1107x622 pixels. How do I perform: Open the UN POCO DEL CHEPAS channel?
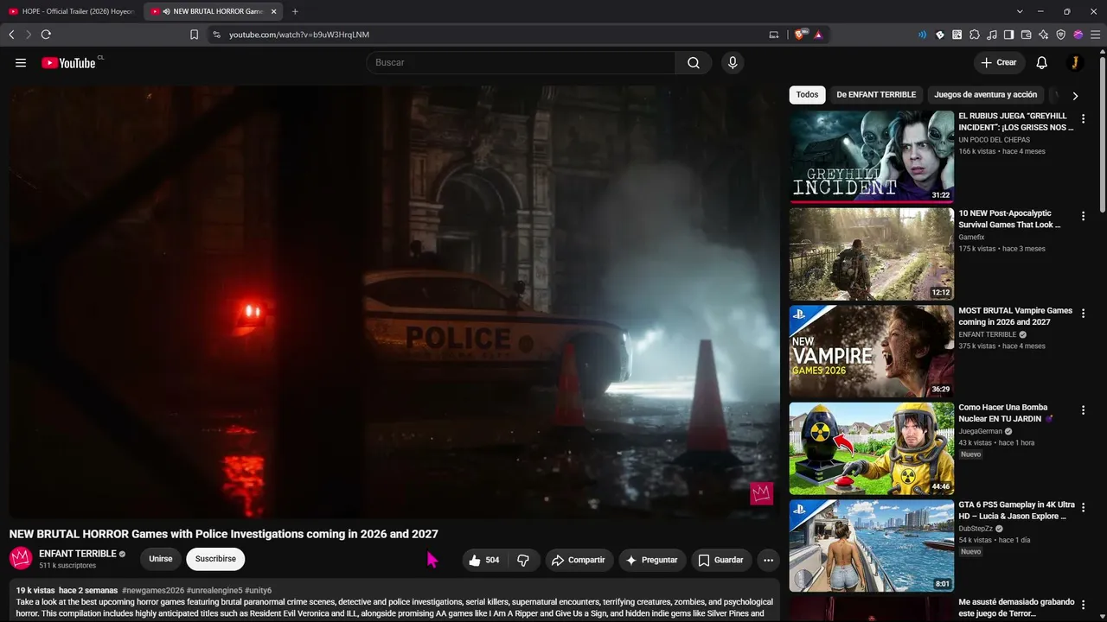click(x=994, y=140)
